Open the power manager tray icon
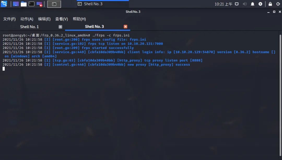The width and height of the screenshot is (282, 160). click(260, 4)
